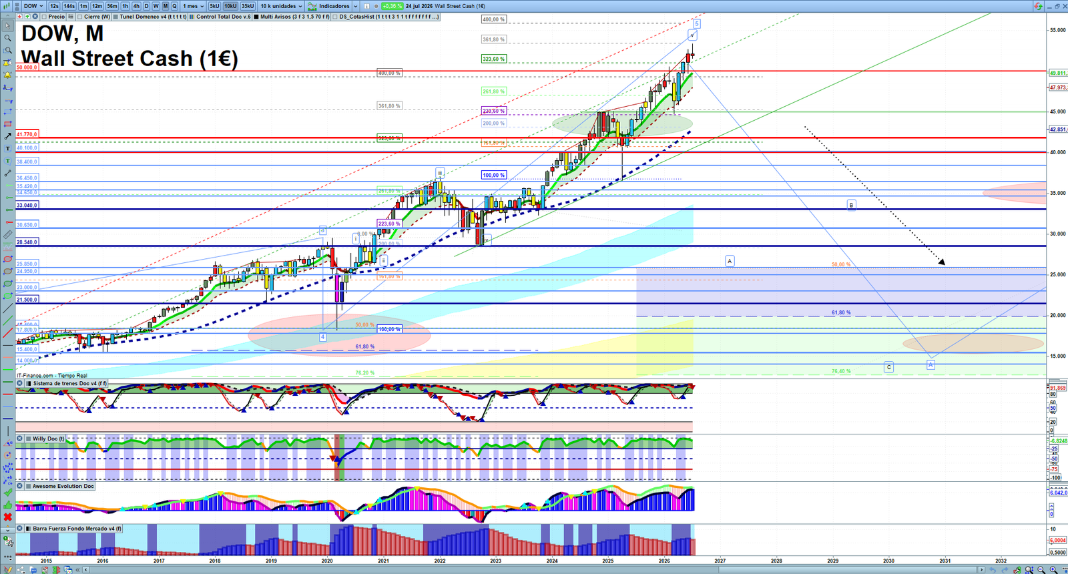Select the square T text tool
The height and width of the screenshot is (574, 1068).
pos(7,148)
